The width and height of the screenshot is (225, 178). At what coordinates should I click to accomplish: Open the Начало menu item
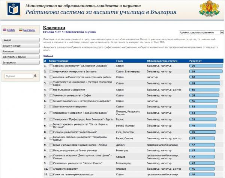(21, 40)
